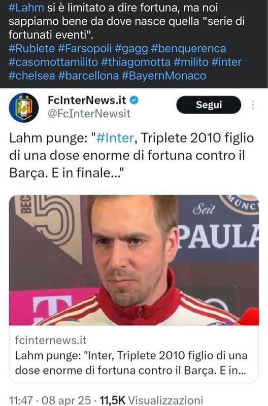Viewport: 268px width, 406px height.
Task: Click the @FcInterNewsit handle
Action: (x=89, y=114)
